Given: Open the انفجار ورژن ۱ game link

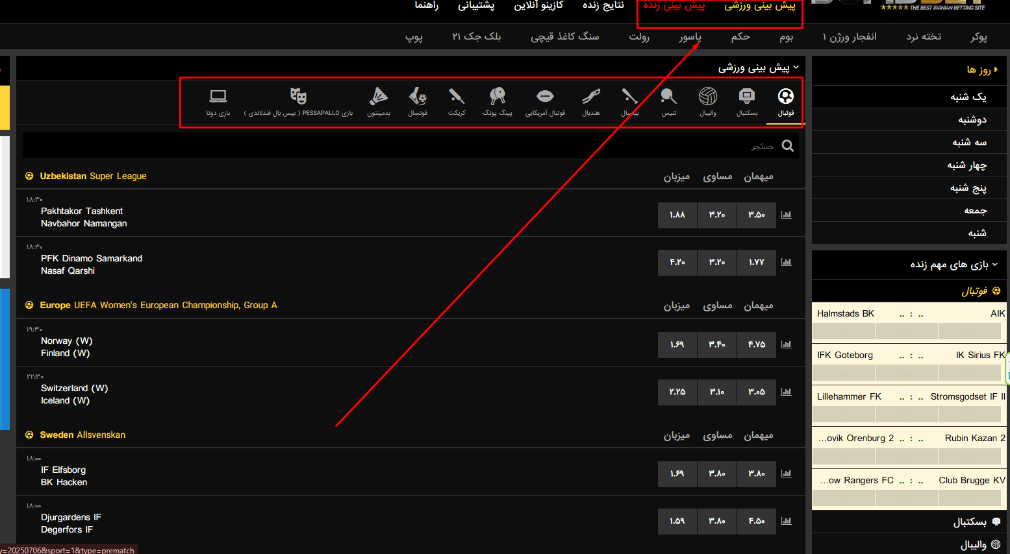Looking at the screenshot, I should [850, 37].
